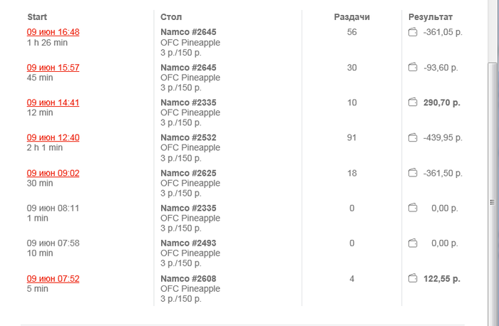Click Namco #2532 table name
This screenshot has height=326, width=499.
pyautogui.click(x=188, y=137)
